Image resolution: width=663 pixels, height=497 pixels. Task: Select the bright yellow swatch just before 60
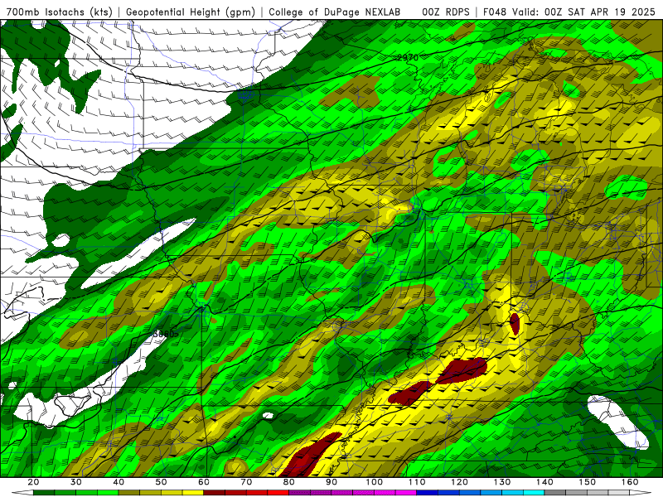click(x=193, y=493)
